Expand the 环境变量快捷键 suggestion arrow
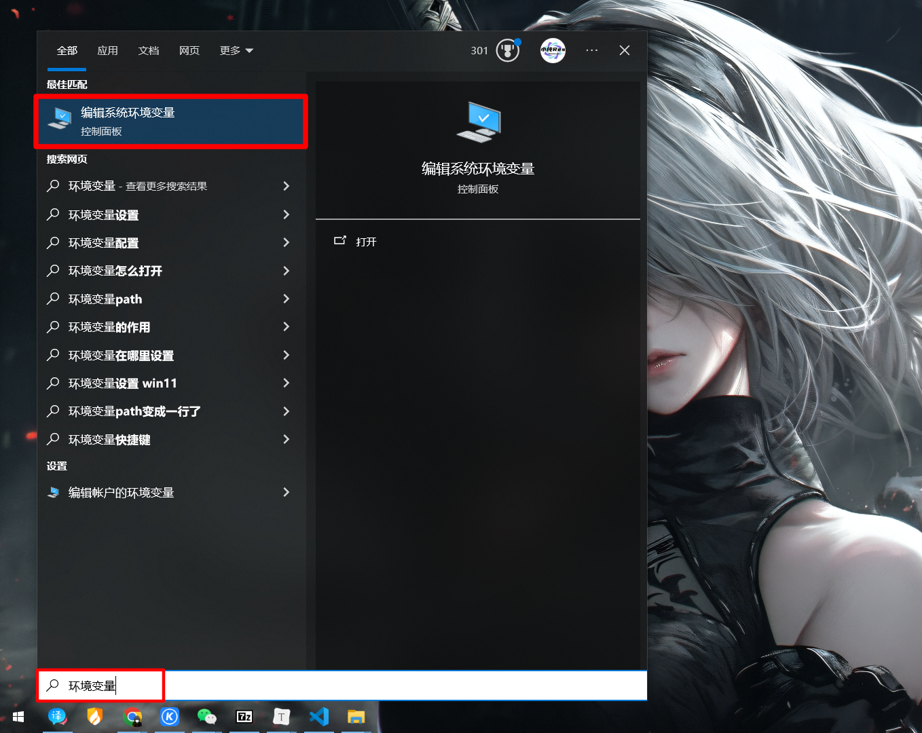 [x=286, y=439]
